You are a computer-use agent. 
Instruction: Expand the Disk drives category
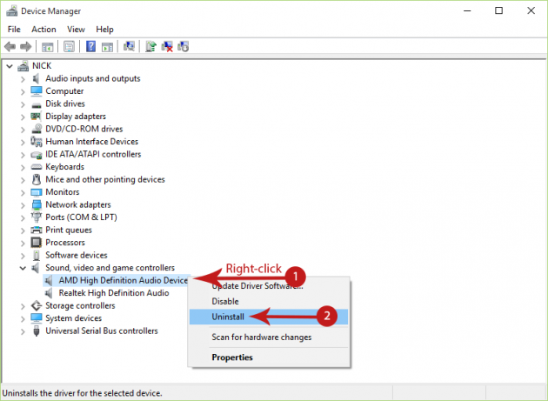[23, 104]
